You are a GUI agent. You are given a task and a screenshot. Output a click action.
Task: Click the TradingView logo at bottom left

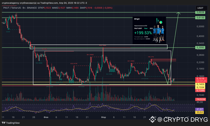[11, 123]
